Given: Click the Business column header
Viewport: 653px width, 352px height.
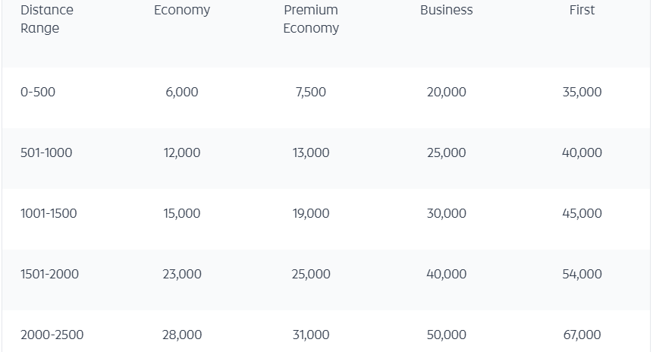Looking at the screenshot, I should (447, 10).
